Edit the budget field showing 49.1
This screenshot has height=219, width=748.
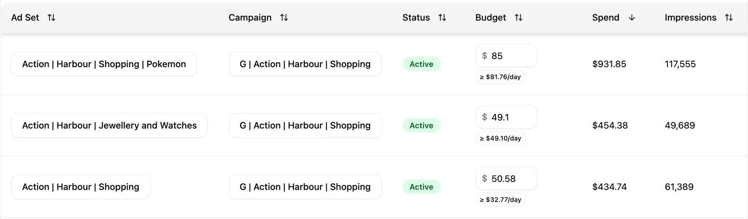click(506, 117)
